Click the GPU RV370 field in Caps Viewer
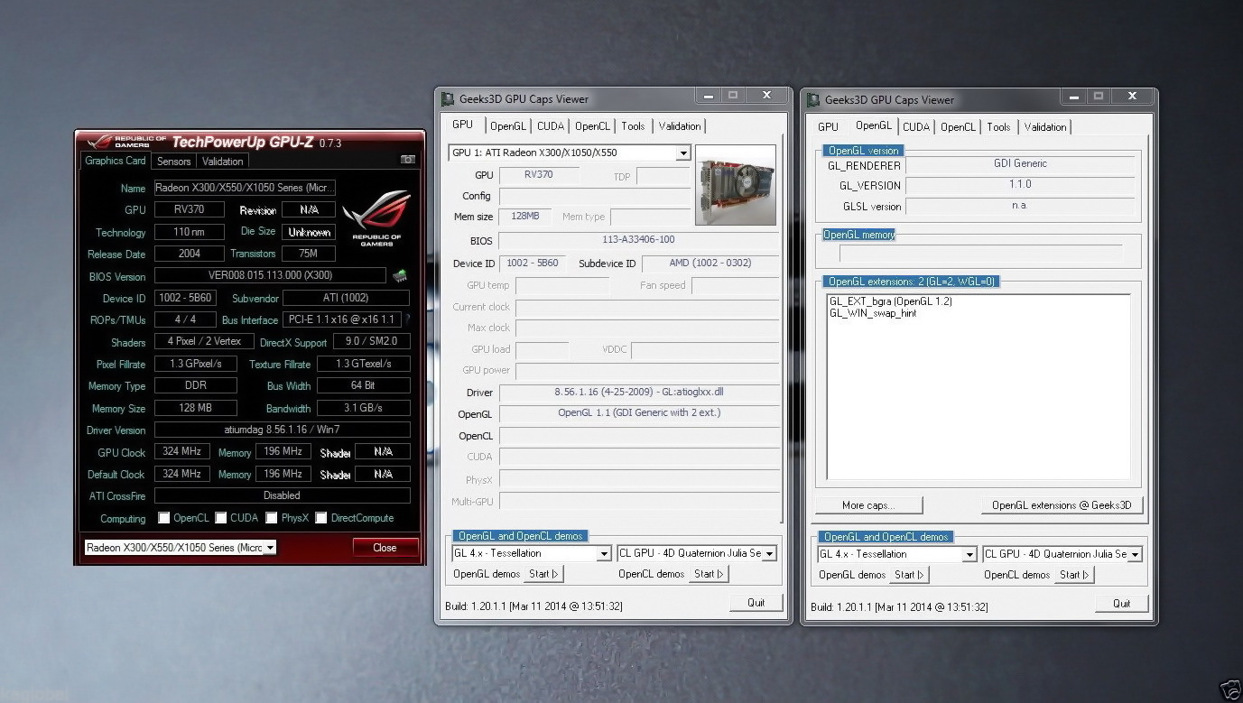Screen dimensions: 1243x703 click(539, 175)
